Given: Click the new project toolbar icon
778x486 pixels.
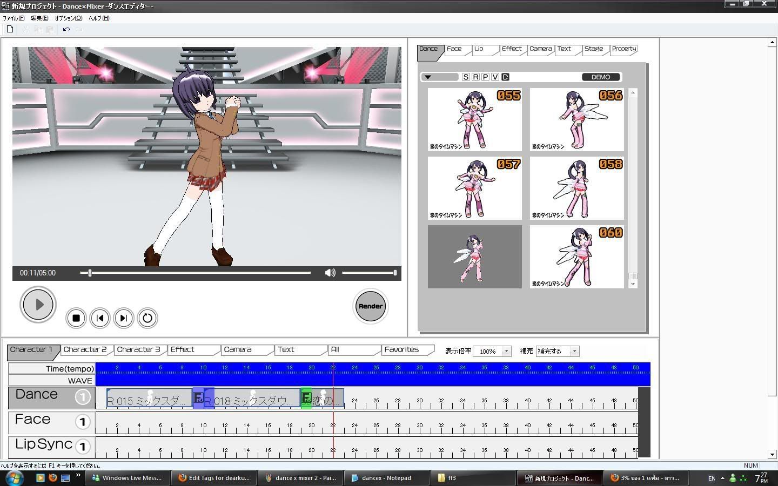Looking at the screenshot, I should pyautogui.click(x=10, y=29).
